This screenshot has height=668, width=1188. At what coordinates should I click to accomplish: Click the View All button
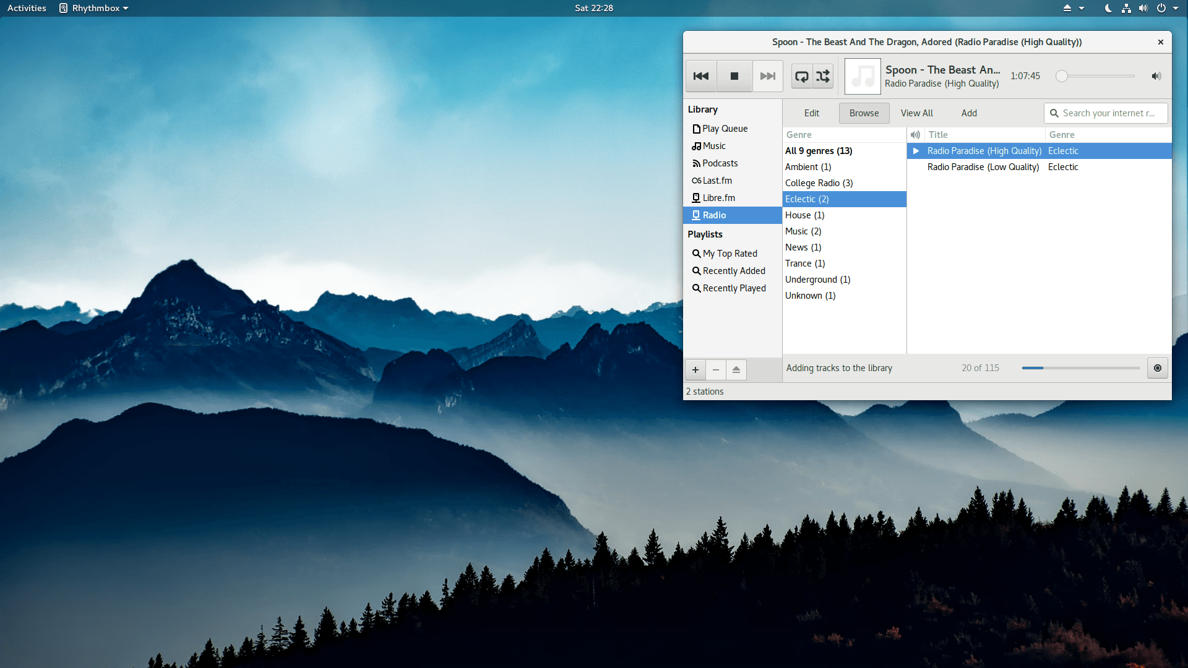916,113
